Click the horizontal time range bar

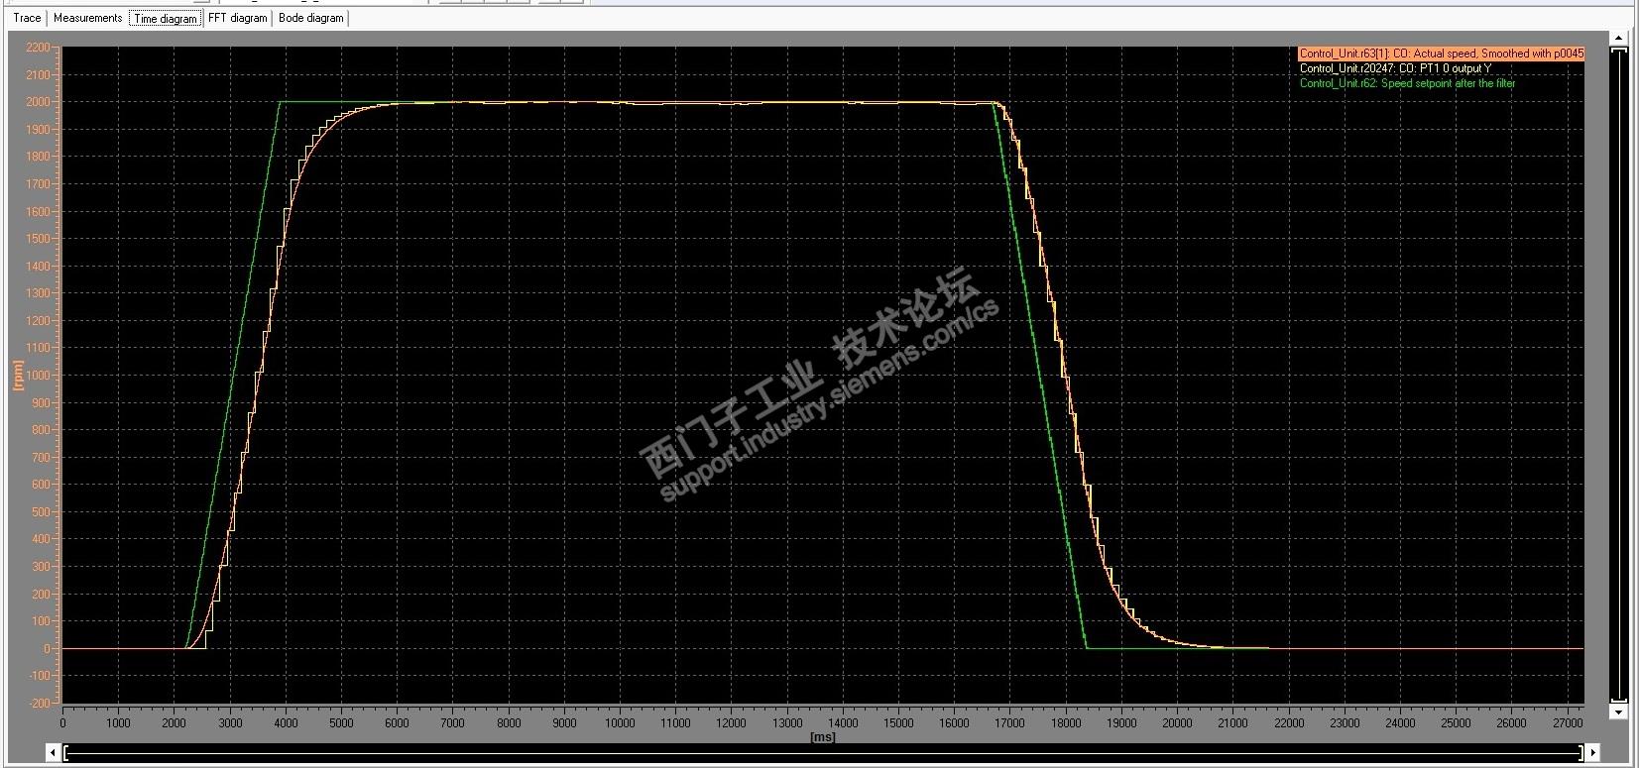(823, 753)
